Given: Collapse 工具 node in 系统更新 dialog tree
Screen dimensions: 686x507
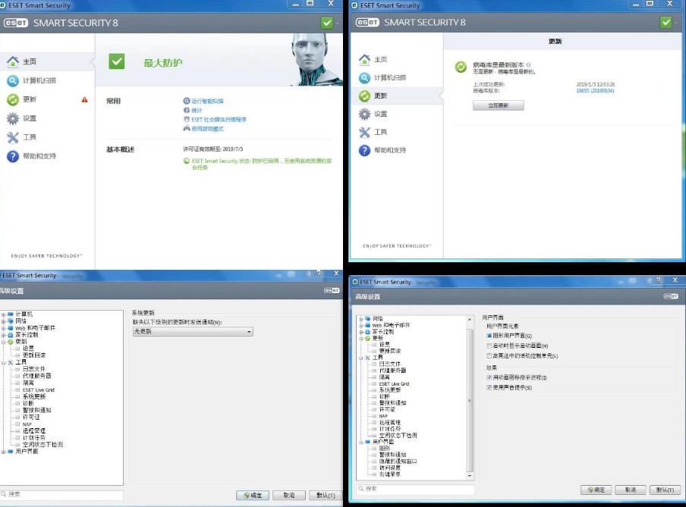Looking at the screenshot, I should click(x=4, y=362).
